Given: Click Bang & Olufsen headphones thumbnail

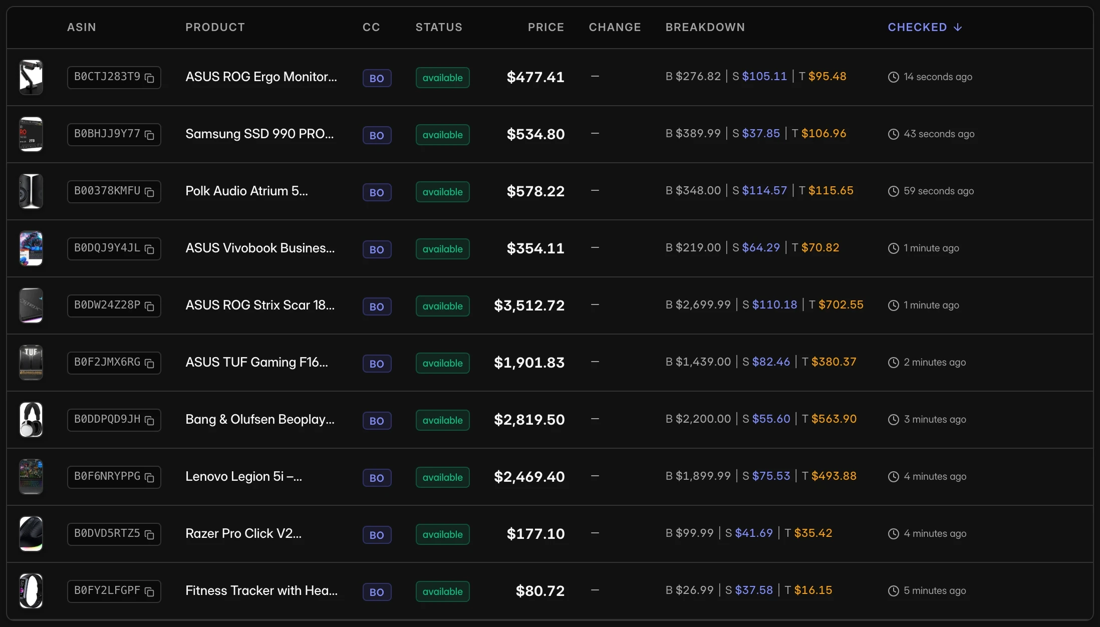Looking at the screenshot, I should click(31, 420).
